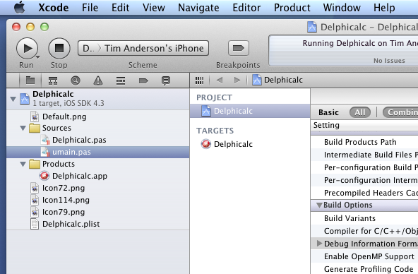
Task: Select Delphicalc under PROJECT
Action: coord(250,111)
